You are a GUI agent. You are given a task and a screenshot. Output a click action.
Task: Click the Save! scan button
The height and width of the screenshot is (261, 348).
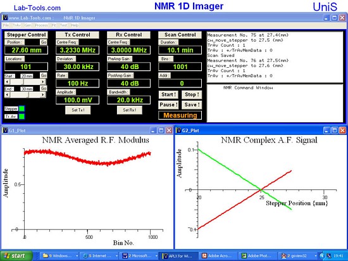click(192, 105)
